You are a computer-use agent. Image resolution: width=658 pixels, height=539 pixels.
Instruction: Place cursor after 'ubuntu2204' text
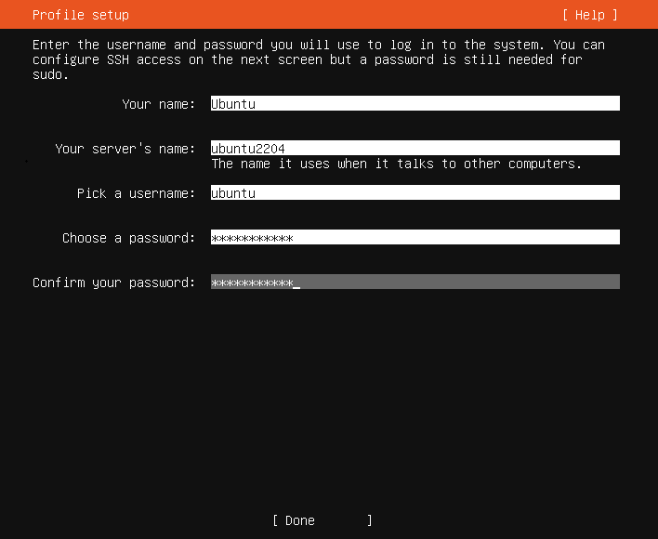[x=285, y=149]
